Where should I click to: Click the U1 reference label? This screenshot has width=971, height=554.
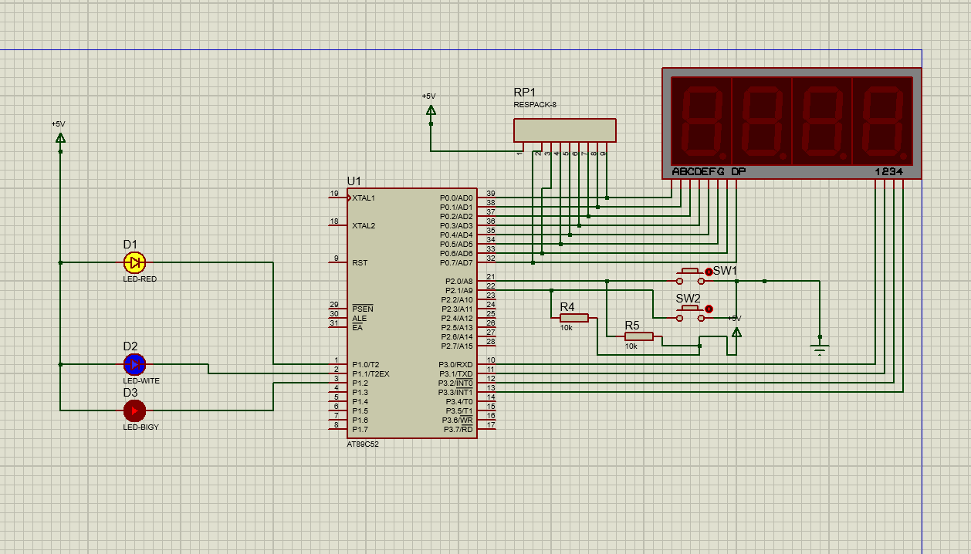354,181
